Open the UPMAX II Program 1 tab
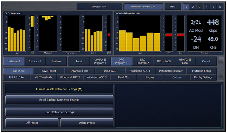227x133 pixels. point(100,61)
